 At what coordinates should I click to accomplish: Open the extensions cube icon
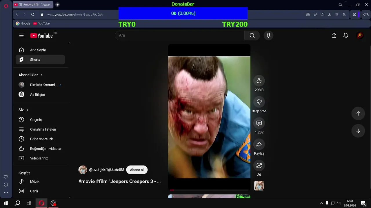coord(354,14)
